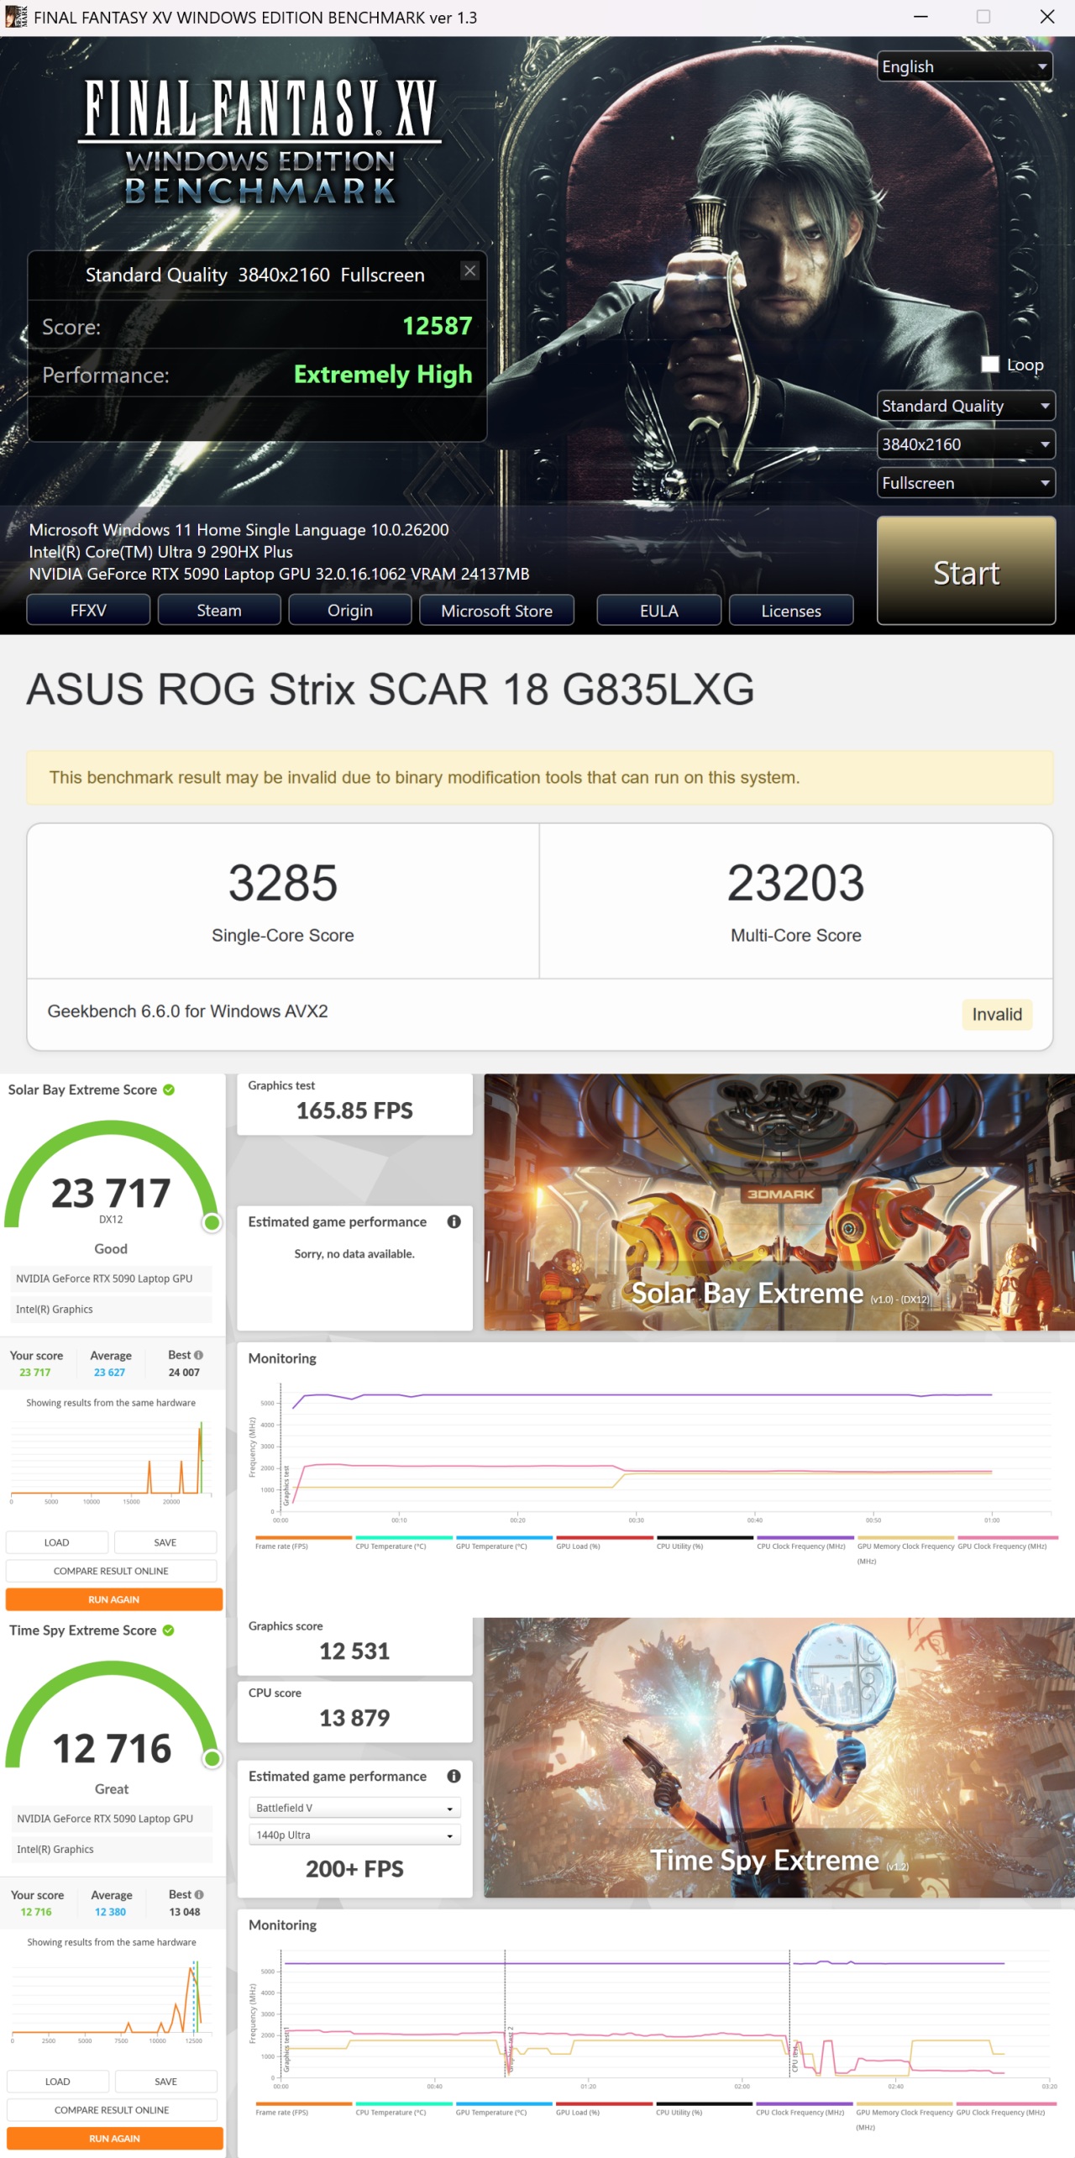Click the Origin button

click(x=350, y=611)
